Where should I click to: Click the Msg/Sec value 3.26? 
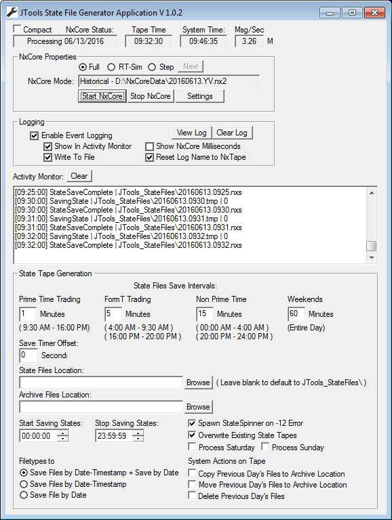click(249, 41)
